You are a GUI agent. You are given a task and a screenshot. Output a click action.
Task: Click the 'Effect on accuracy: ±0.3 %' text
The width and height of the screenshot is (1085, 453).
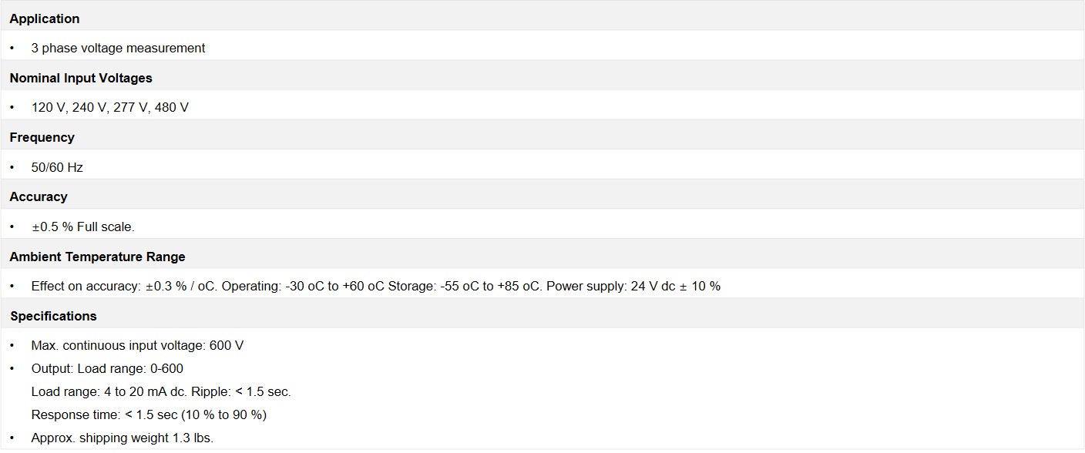point(108,286)
